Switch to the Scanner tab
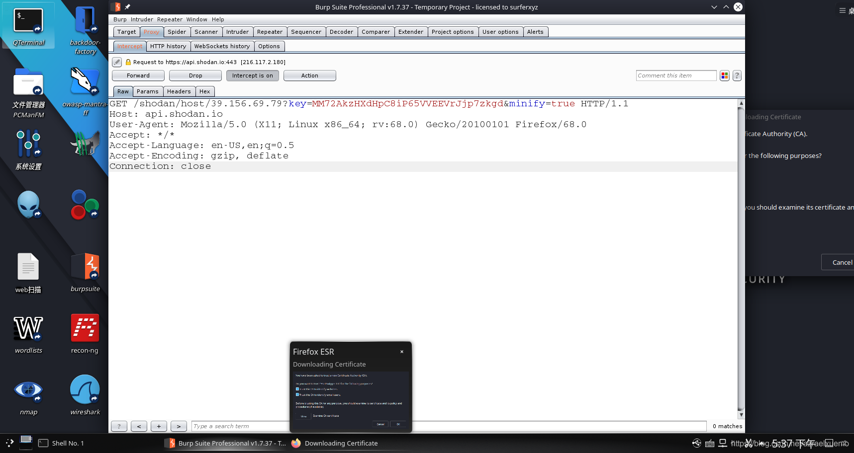Screen dimensions: 854x453 click(206, 32)
